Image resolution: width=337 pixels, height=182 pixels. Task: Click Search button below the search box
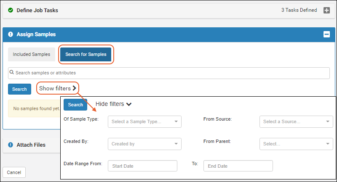click(x=19, y=89)
